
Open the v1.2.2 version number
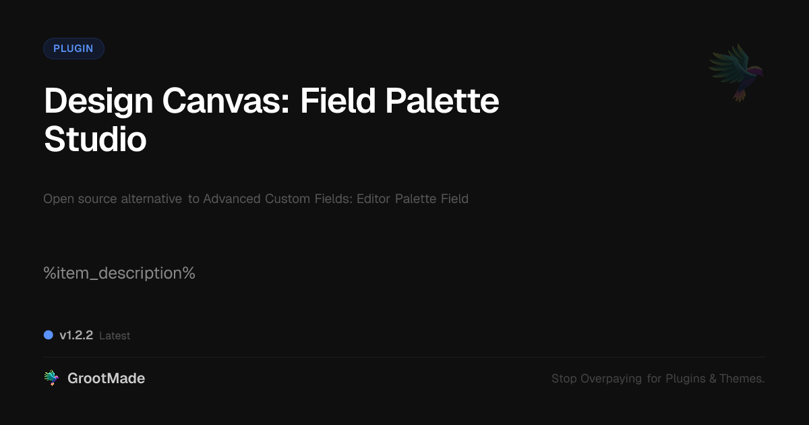click(x=76, y=335)
